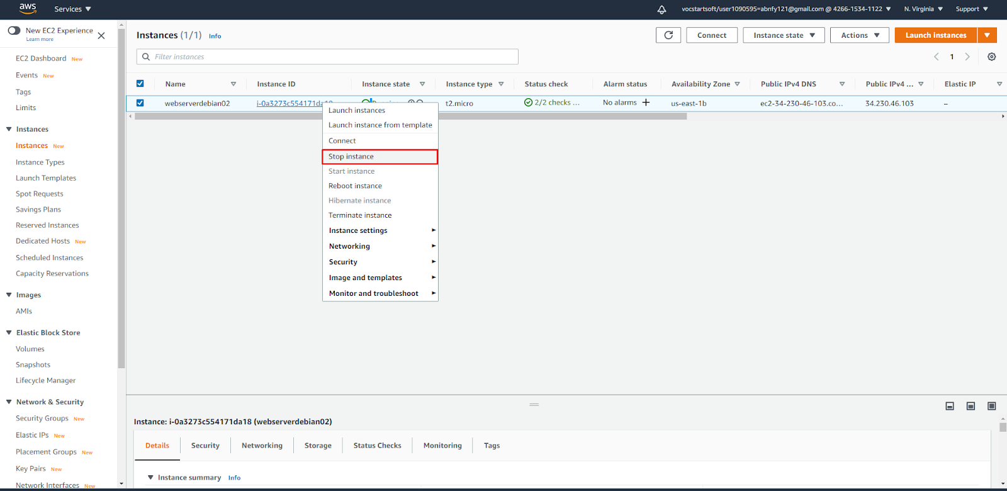Expand Image and templates submenu

[x=380, y=278]
